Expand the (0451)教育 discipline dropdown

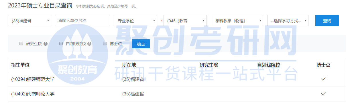(185, 21)
